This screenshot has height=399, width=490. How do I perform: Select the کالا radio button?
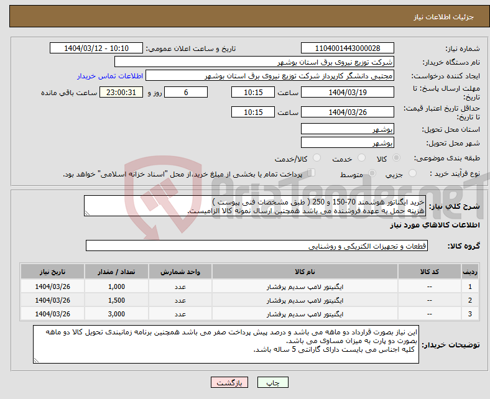click(x=396, y=158)
